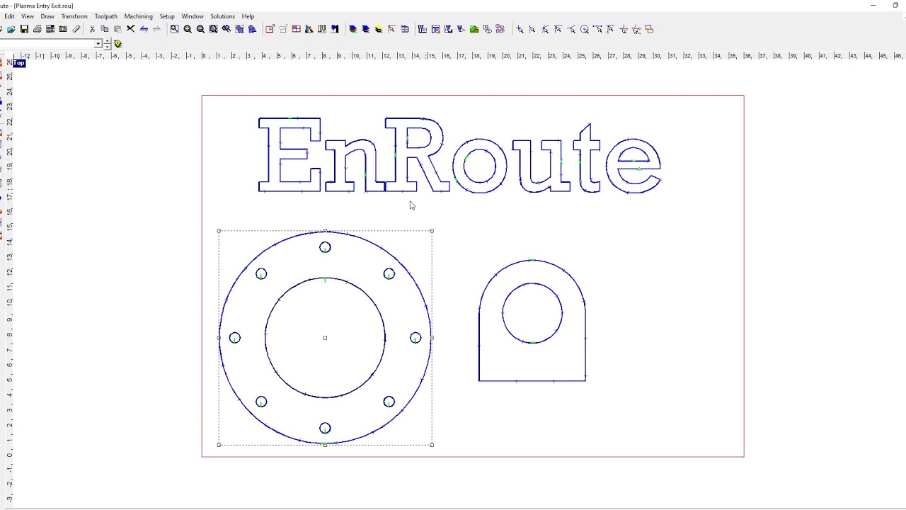Click the Zoom to selected objects icon
The height and width of the screenshot is (510, 906).
(x=239, y=29)
